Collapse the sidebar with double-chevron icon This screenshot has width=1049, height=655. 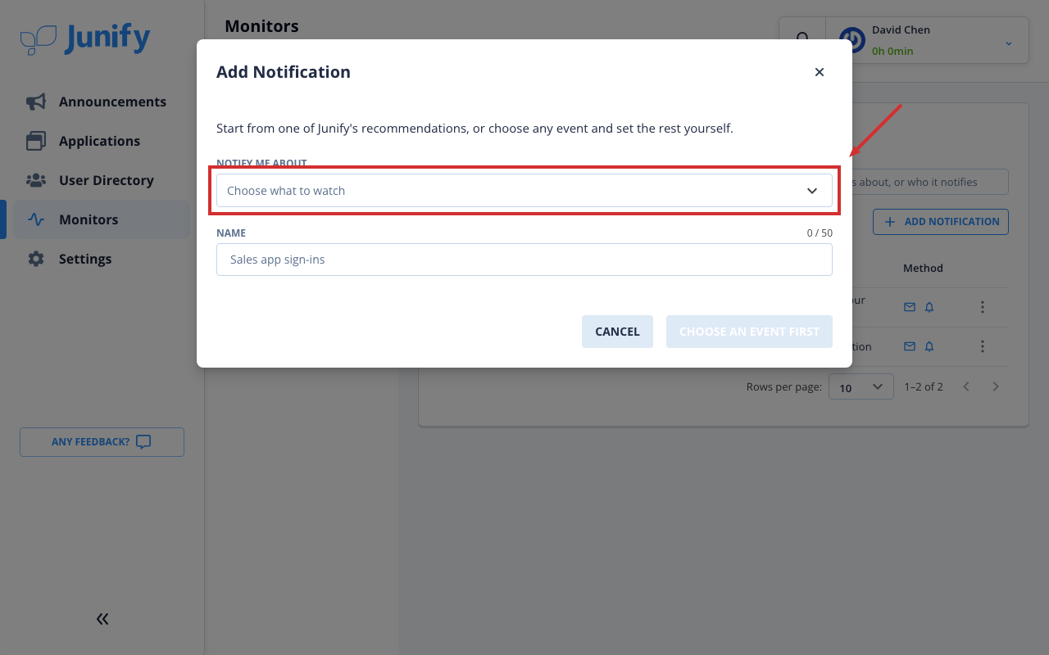coord(102,619)
